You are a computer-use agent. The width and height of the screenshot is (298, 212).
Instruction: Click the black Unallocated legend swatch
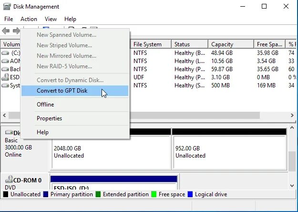coord(6,194)
